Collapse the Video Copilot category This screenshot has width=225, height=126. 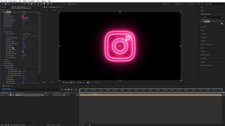(201, 20)
